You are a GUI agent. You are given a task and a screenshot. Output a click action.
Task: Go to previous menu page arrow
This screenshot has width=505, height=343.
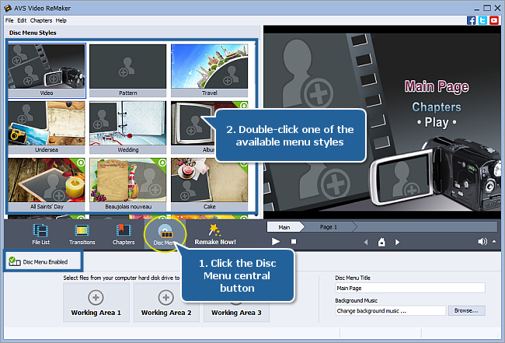click(366, 242)
